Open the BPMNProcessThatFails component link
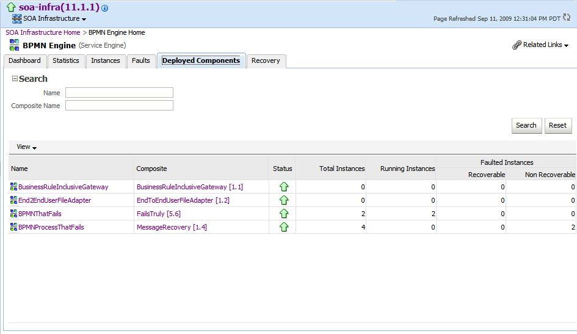Screen dimensions: 577x334 click(x=51, y=227)
